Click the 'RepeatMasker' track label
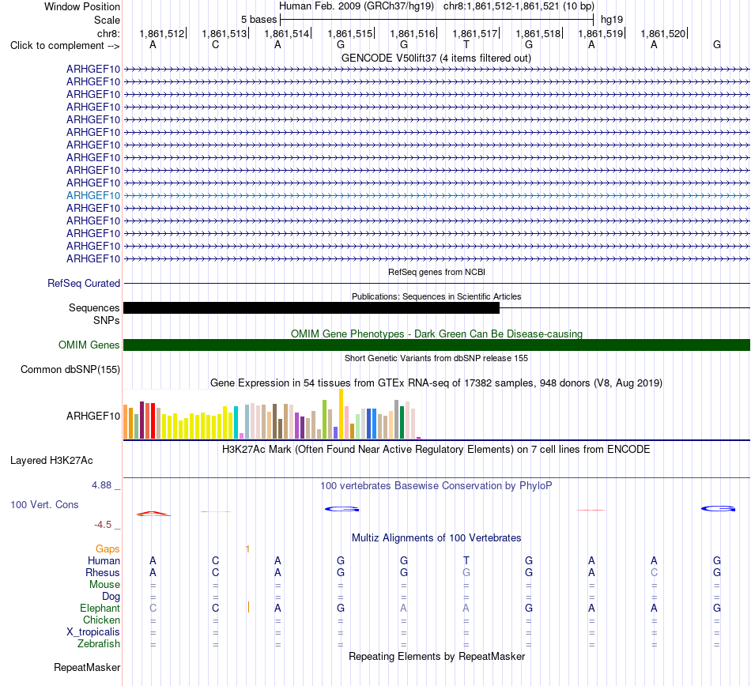Image resolution: width=751 pixels, height=686 pixels. 87,667
